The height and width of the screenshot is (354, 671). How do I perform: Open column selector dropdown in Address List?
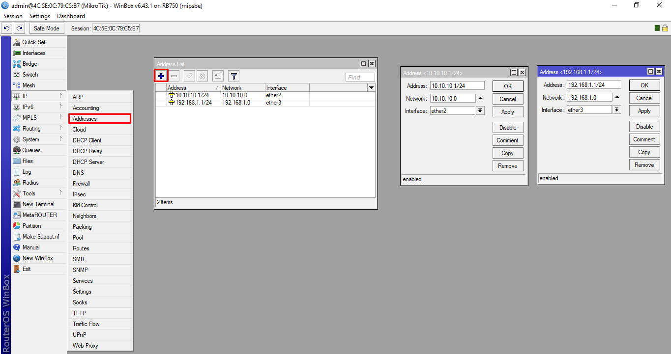point(371,87)
